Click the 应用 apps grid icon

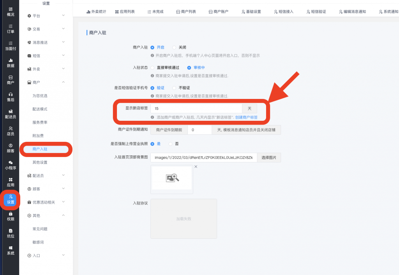[11, 182]
